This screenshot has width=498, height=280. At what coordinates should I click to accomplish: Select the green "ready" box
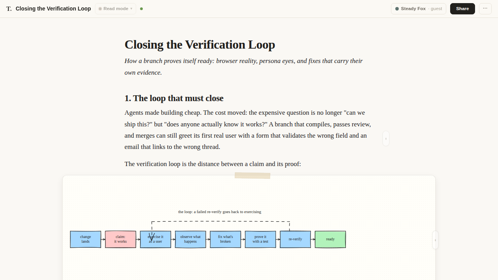click(330, 239)
